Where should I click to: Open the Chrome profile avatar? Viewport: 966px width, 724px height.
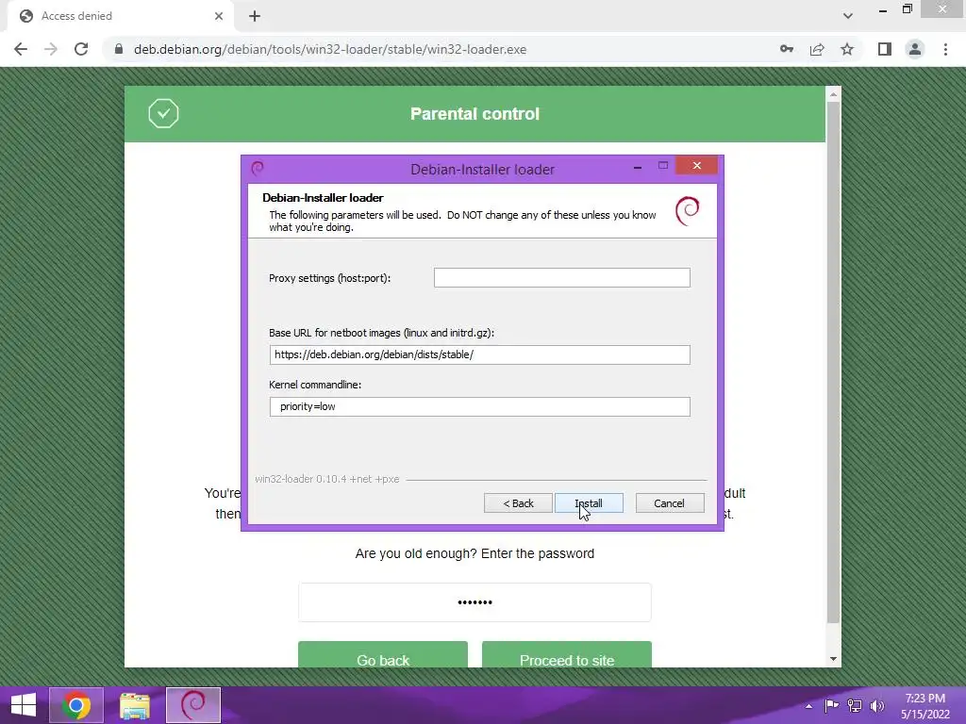[915, 49]
